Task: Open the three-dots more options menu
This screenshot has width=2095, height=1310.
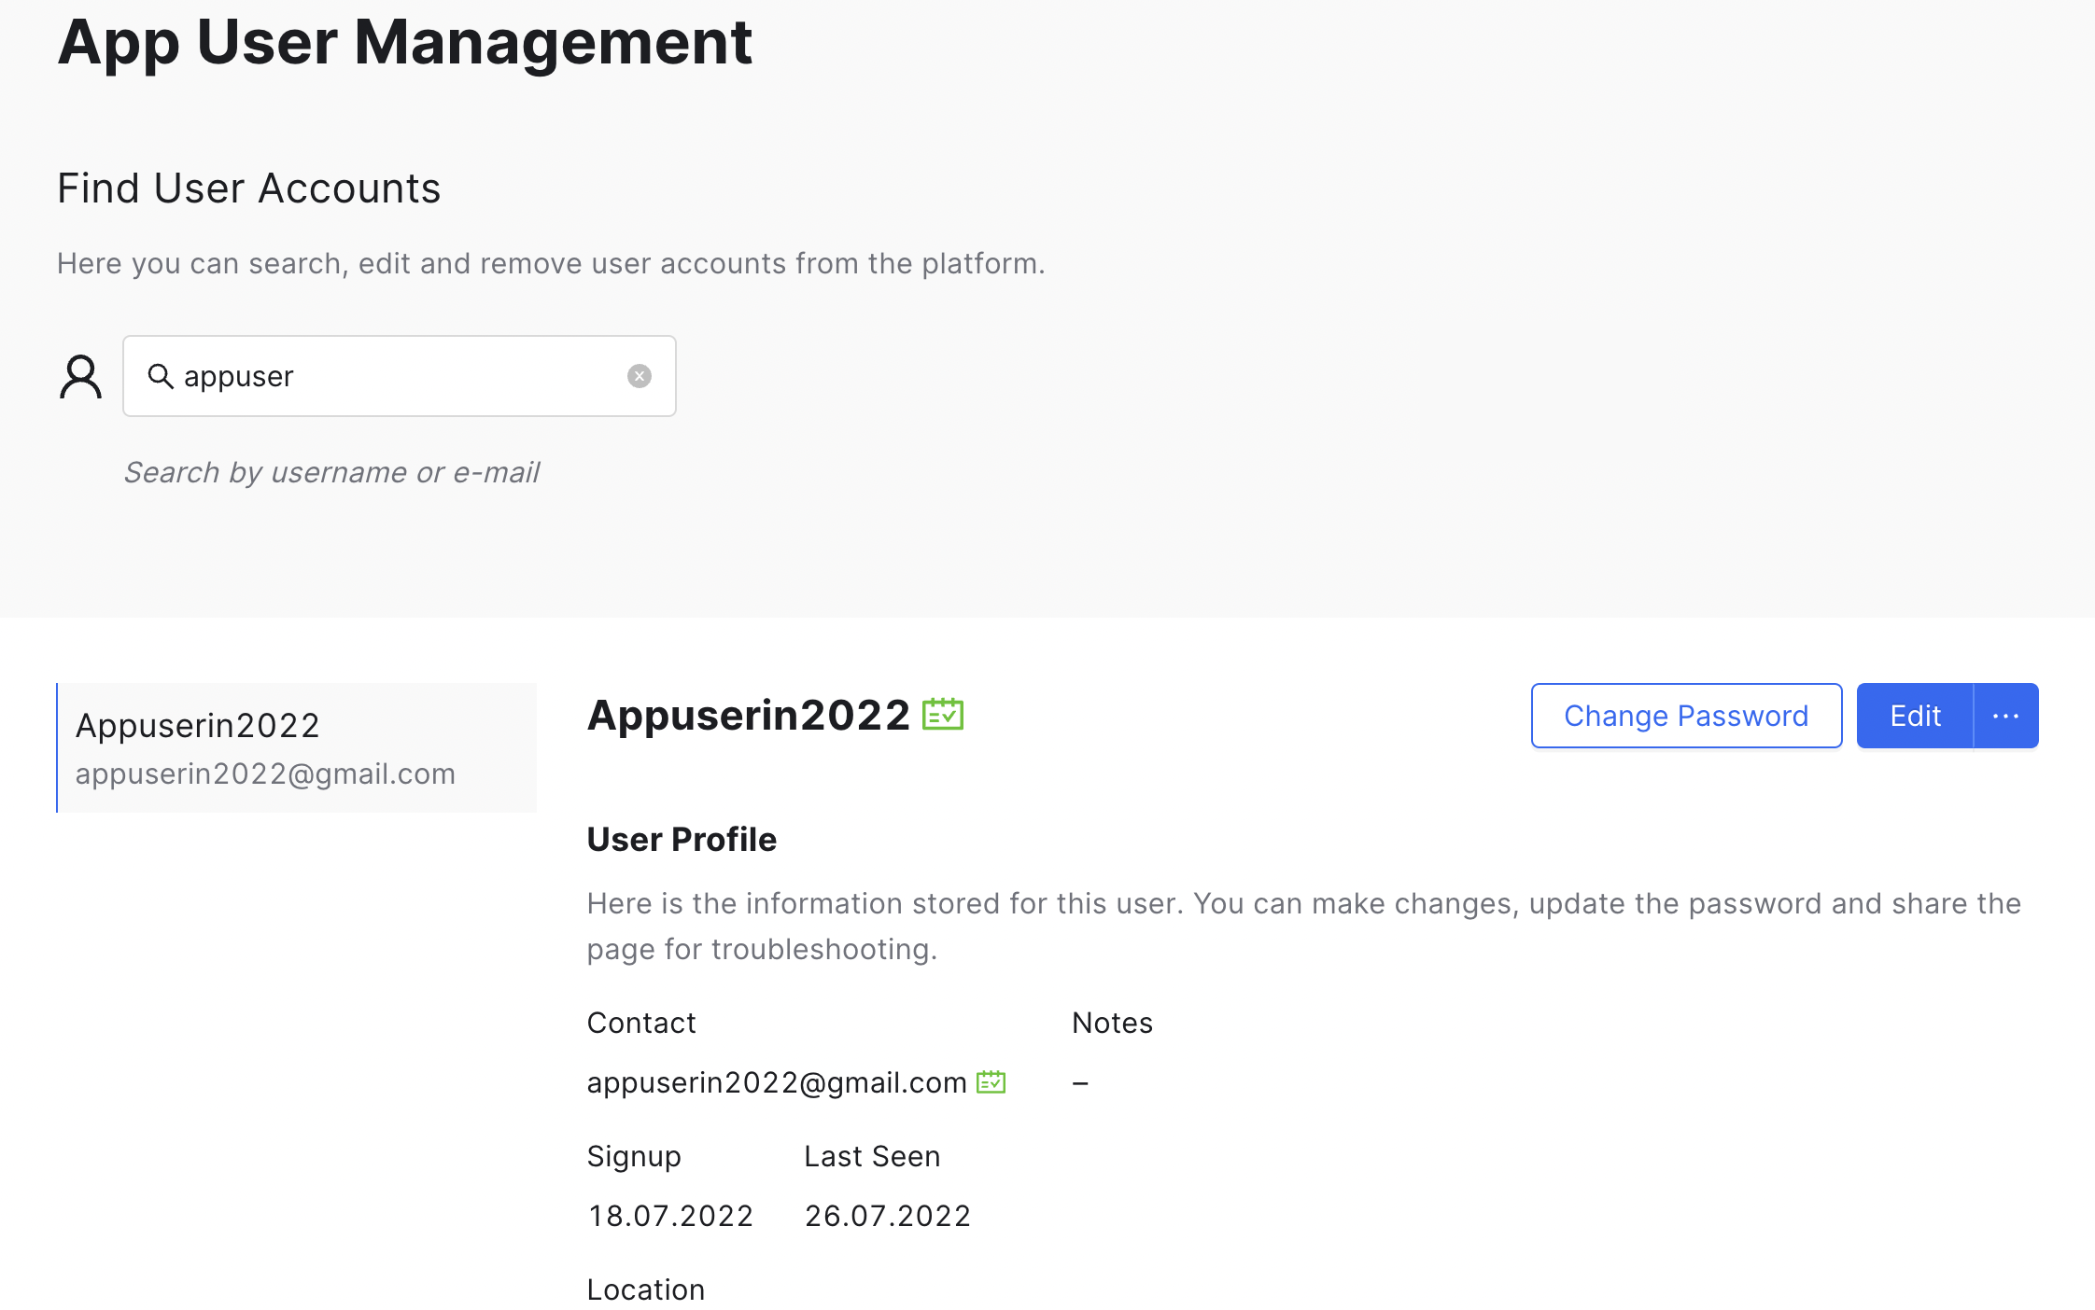Action: (2006, 716)
